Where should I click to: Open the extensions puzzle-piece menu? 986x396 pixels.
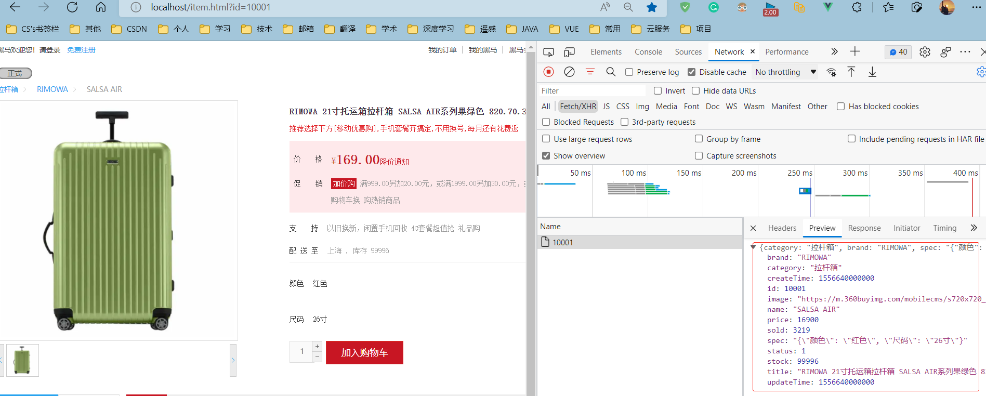tap(857, 7)
